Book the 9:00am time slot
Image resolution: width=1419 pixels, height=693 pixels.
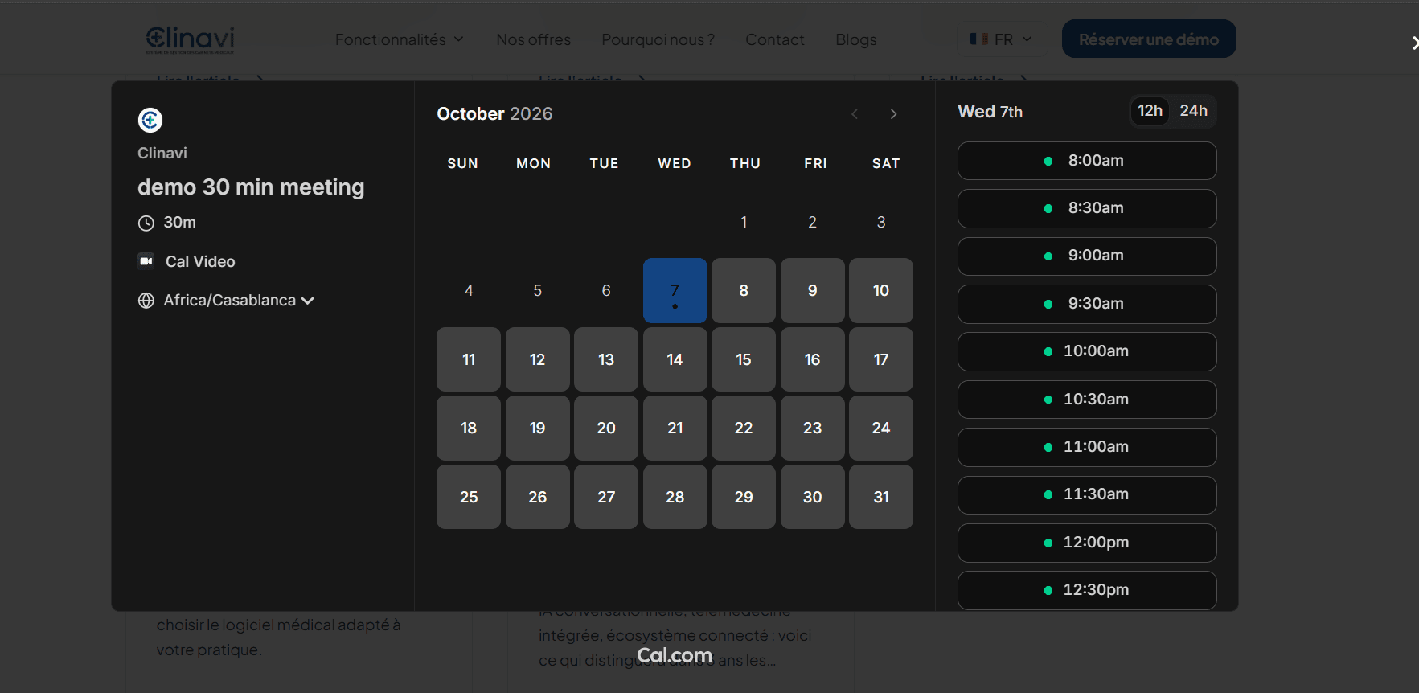point(1087,256)
